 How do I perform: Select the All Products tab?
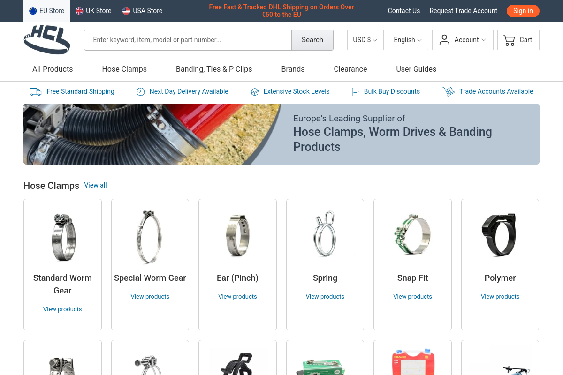(53, 69)
